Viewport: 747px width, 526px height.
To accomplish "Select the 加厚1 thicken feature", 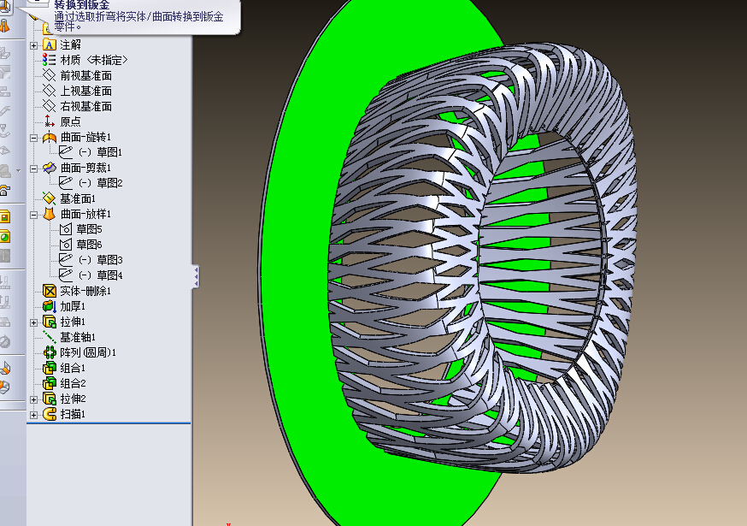I will pos(64,306).
